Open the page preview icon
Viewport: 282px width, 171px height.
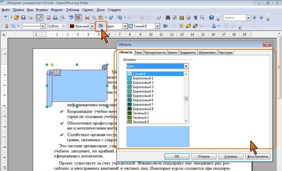pos(62,18)
